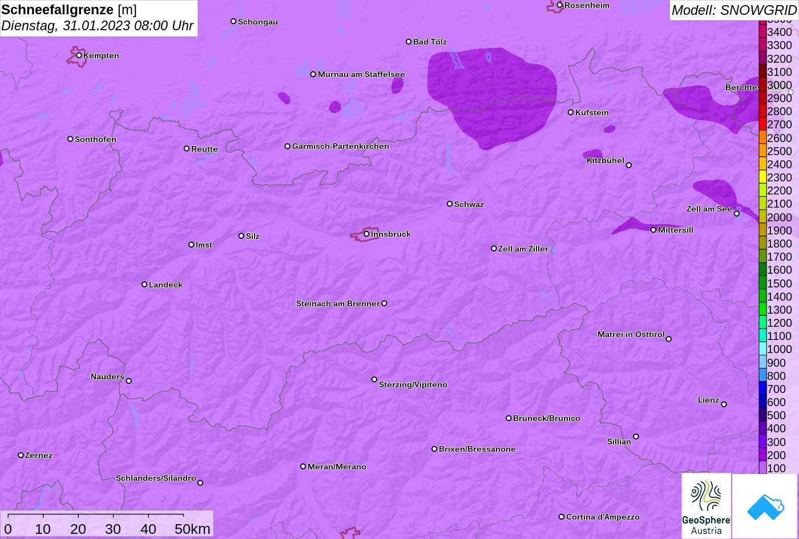The image size is (799, 539).
Task: Click the "Sterzing/Vipiteno" town label
Action: point(413,384)
